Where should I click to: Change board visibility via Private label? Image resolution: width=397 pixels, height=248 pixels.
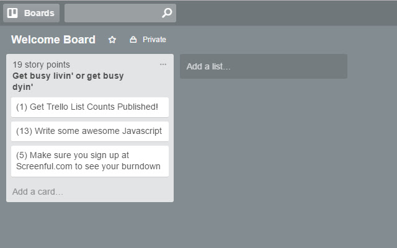pyautogui.click(x=154, y=40)
